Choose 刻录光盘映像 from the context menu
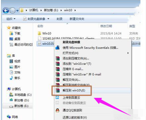Image resolution: width=146 pixels, height=120 pixels. [x=71, y=42]
